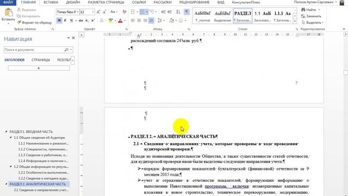Open the Select (Выделить) dropdown
The image size is (348, 196).
pyautogui.click(x=313, y=22)
